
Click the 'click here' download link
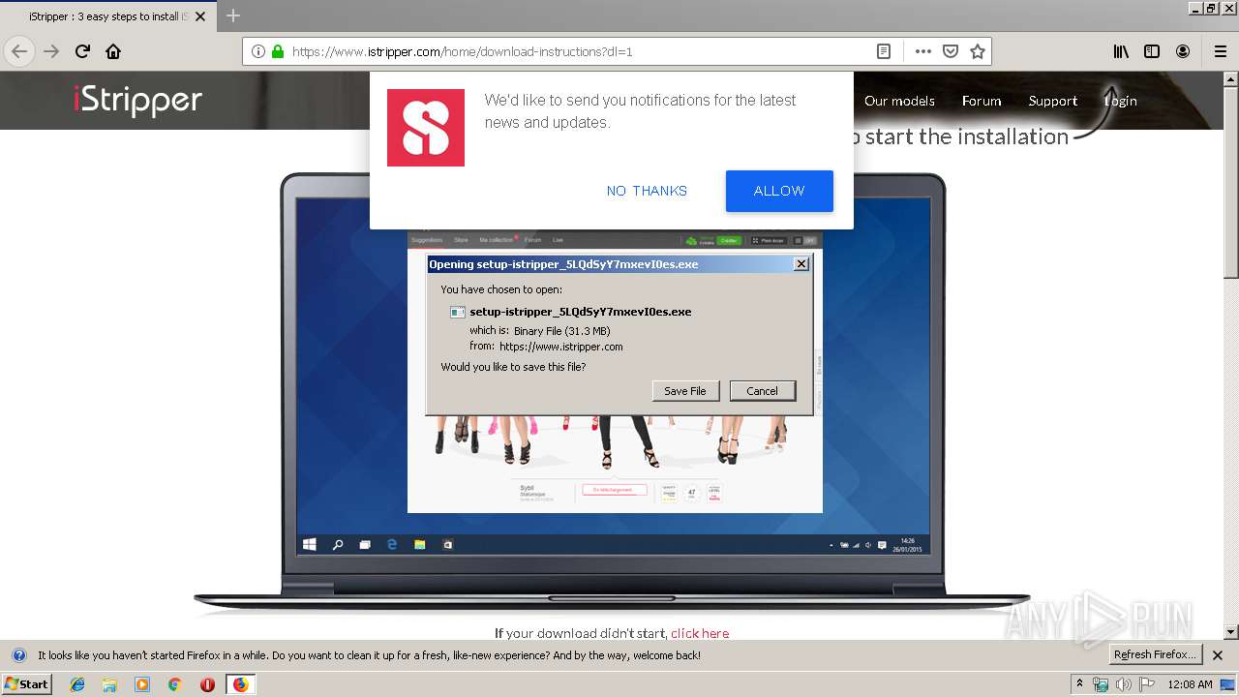coord(700,633)
